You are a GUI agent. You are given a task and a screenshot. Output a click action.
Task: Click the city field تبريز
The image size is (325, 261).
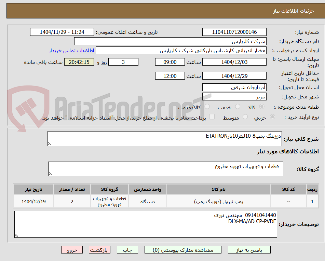coord(234,97)
